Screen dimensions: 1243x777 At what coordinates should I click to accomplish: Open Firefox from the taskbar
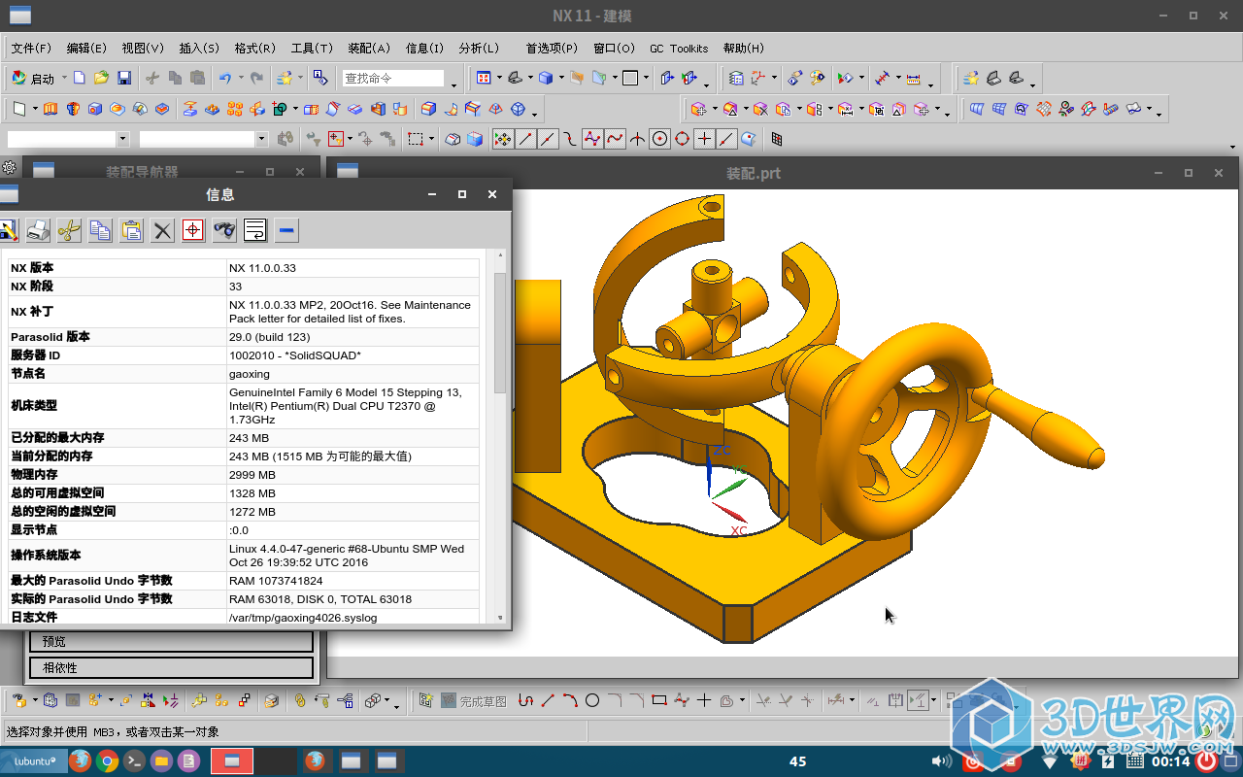tap(81, 761)
